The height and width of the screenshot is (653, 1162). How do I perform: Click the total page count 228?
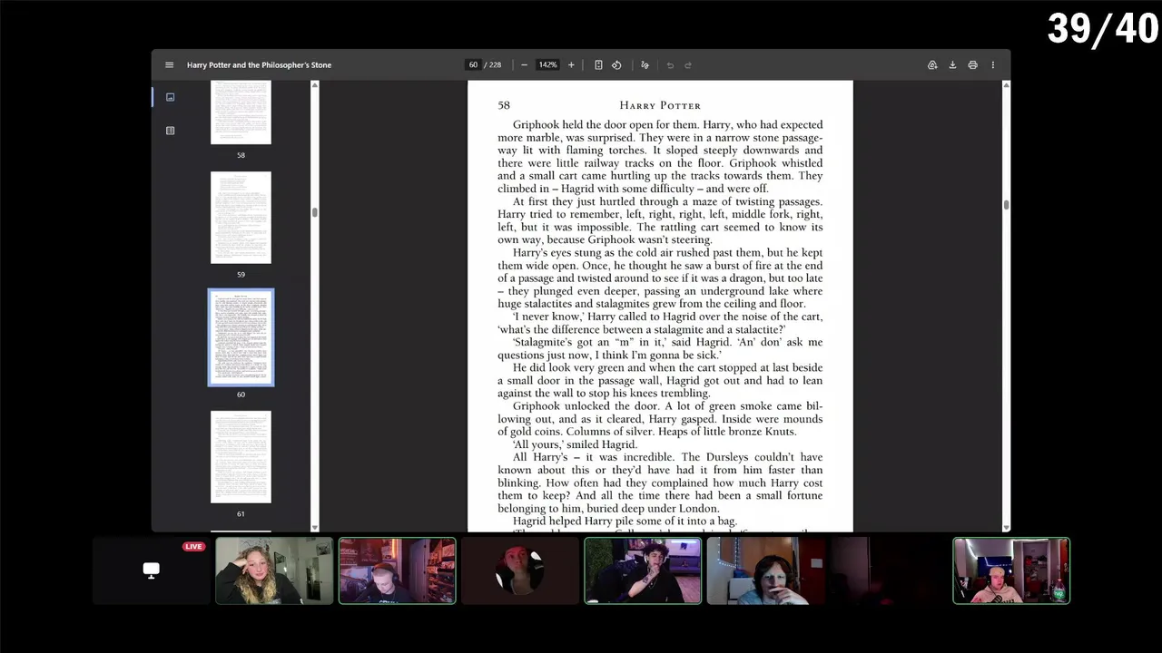pos(495,65)
